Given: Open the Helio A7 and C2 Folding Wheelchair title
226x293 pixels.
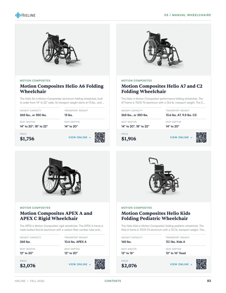Looking at the screenshot, I should [162, 89].
